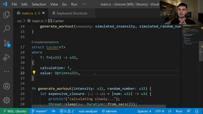Screen dimensions: 203x114
Task: Click expensive_closure variable on line 26
Action: pos(66,94)
